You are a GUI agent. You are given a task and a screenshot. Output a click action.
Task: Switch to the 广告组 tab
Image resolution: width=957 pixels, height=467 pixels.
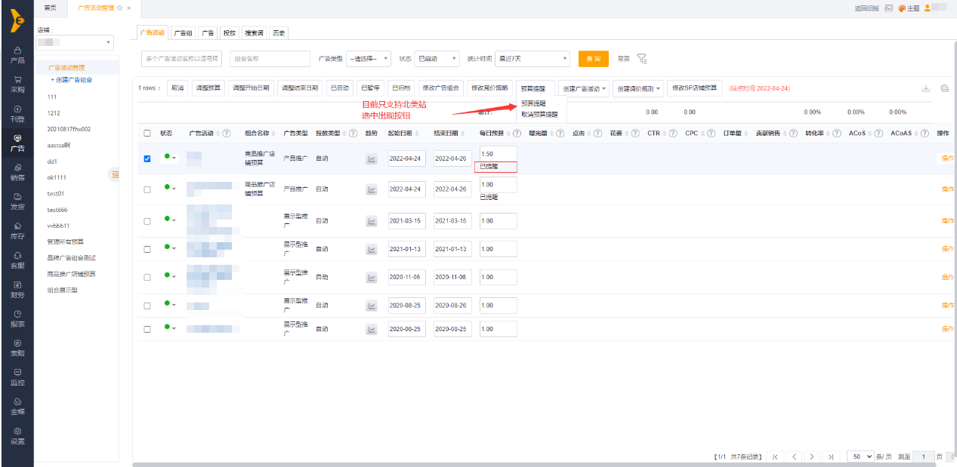[182, 32]
